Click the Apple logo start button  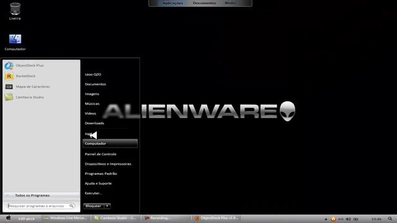click(8, 218)
